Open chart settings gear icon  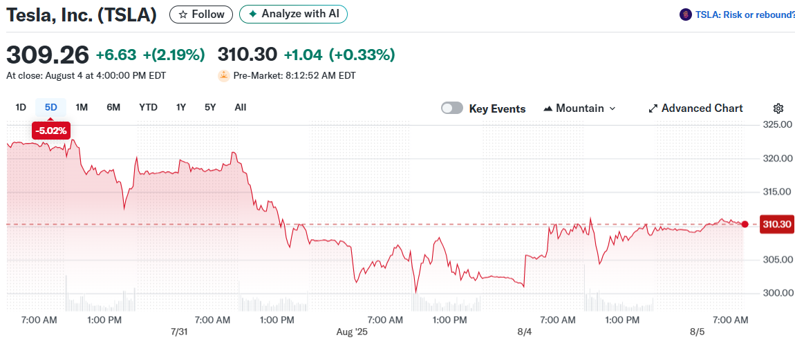pos(778,108)
